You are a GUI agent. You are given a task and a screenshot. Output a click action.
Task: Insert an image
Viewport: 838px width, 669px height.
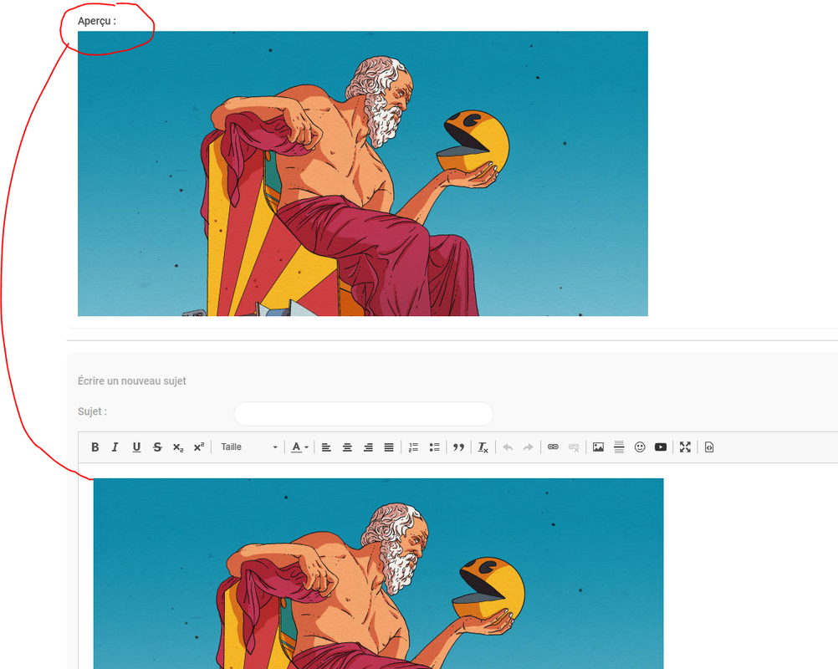[598, 447]
